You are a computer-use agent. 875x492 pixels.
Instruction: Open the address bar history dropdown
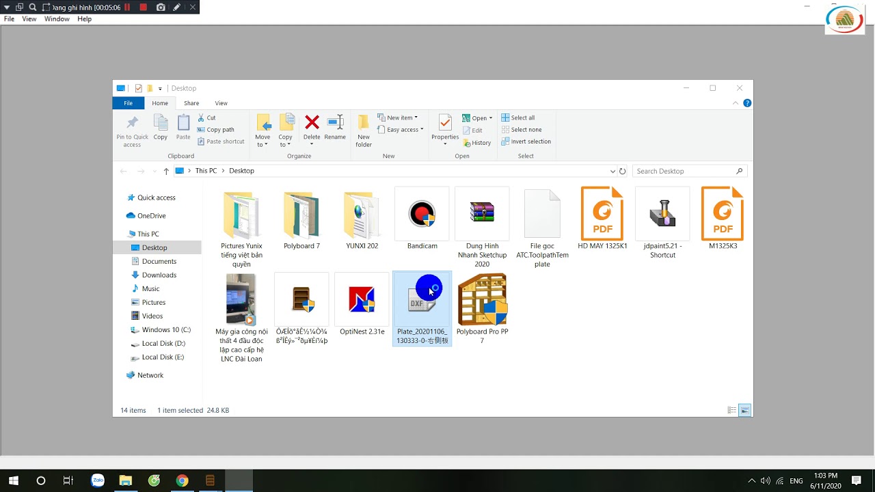pos(612,171)
